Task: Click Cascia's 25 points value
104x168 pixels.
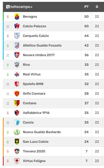Action: [x=86, y=122]
